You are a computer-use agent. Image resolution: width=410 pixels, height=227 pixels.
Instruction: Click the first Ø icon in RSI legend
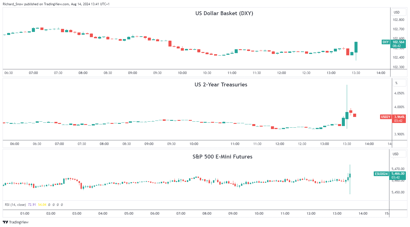coord(49,205)
